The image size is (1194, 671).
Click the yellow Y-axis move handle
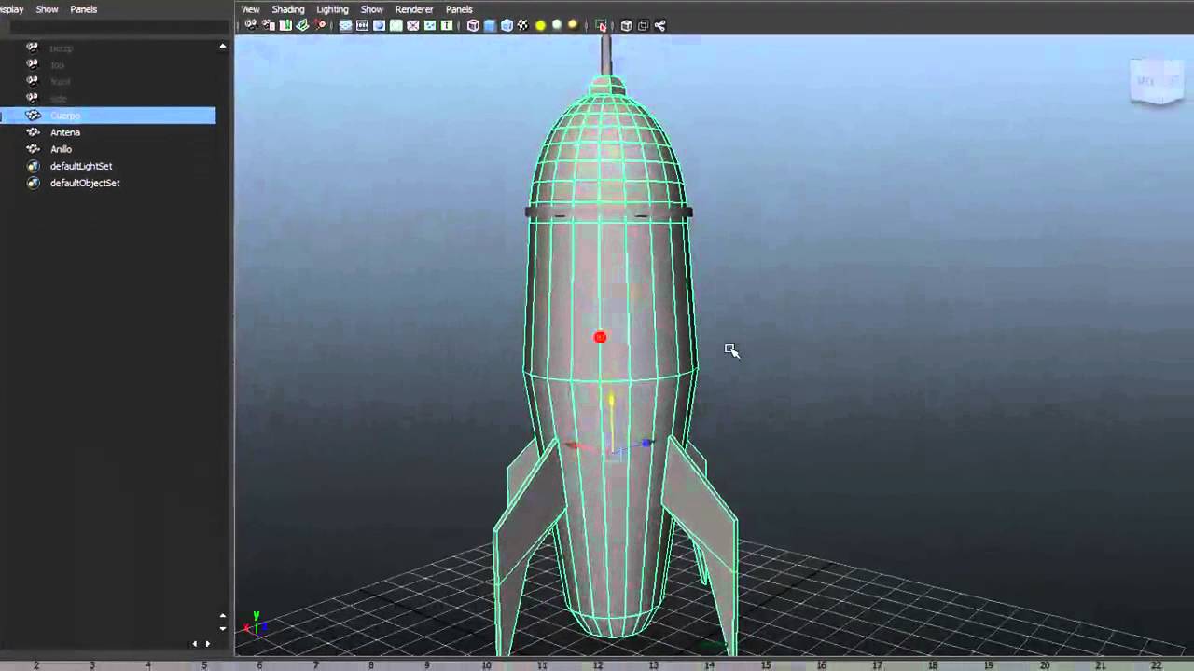coord(612,402)
